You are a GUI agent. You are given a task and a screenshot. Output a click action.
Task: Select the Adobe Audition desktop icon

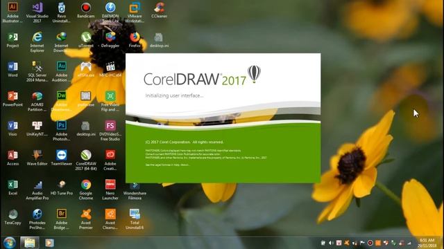point(62,71)
